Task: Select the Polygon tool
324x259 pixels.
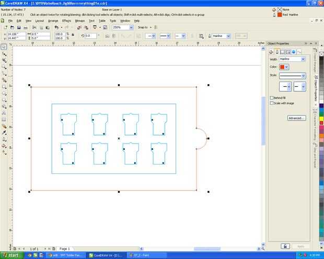Action: [4, 100]
